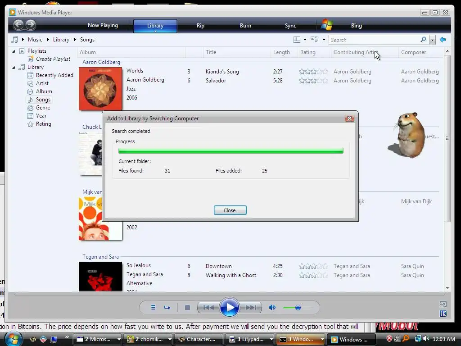
Task: Click the music note category icon in breadcrumb
Action: click(14, 40)
